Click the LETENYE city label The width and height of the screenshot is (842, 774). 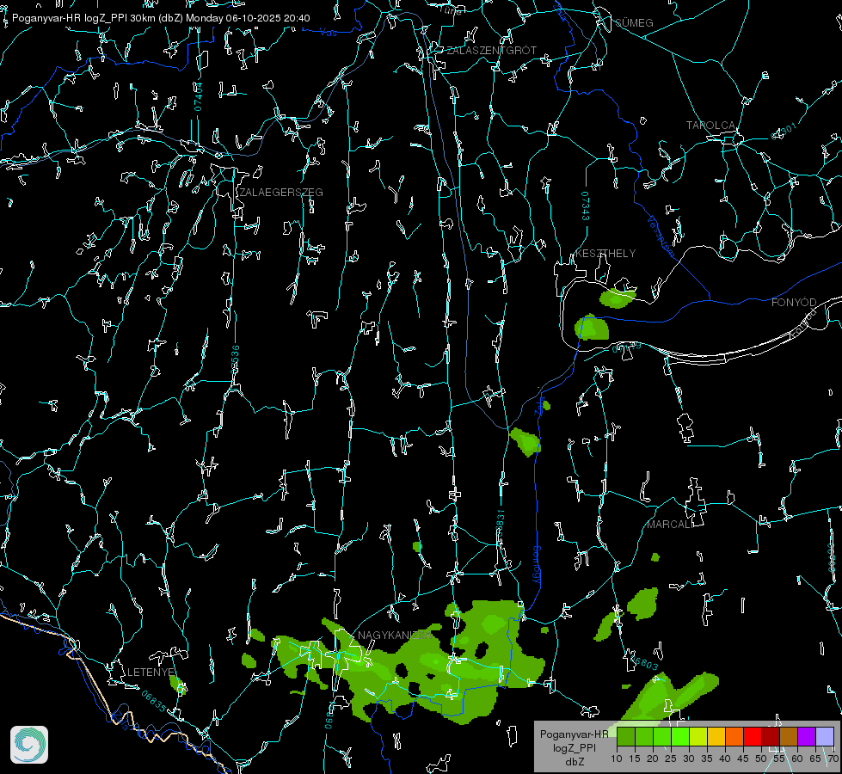click(x=151, y=672)
